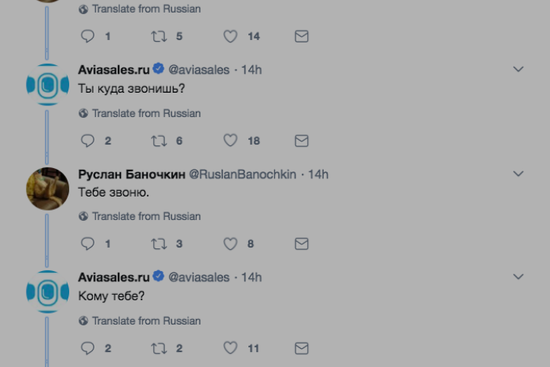Image resolution: width=550 pixels, height=367 pixels.
Task: Translate "Кому тебе?" tweet from Russian
Action: pos(146,321)
